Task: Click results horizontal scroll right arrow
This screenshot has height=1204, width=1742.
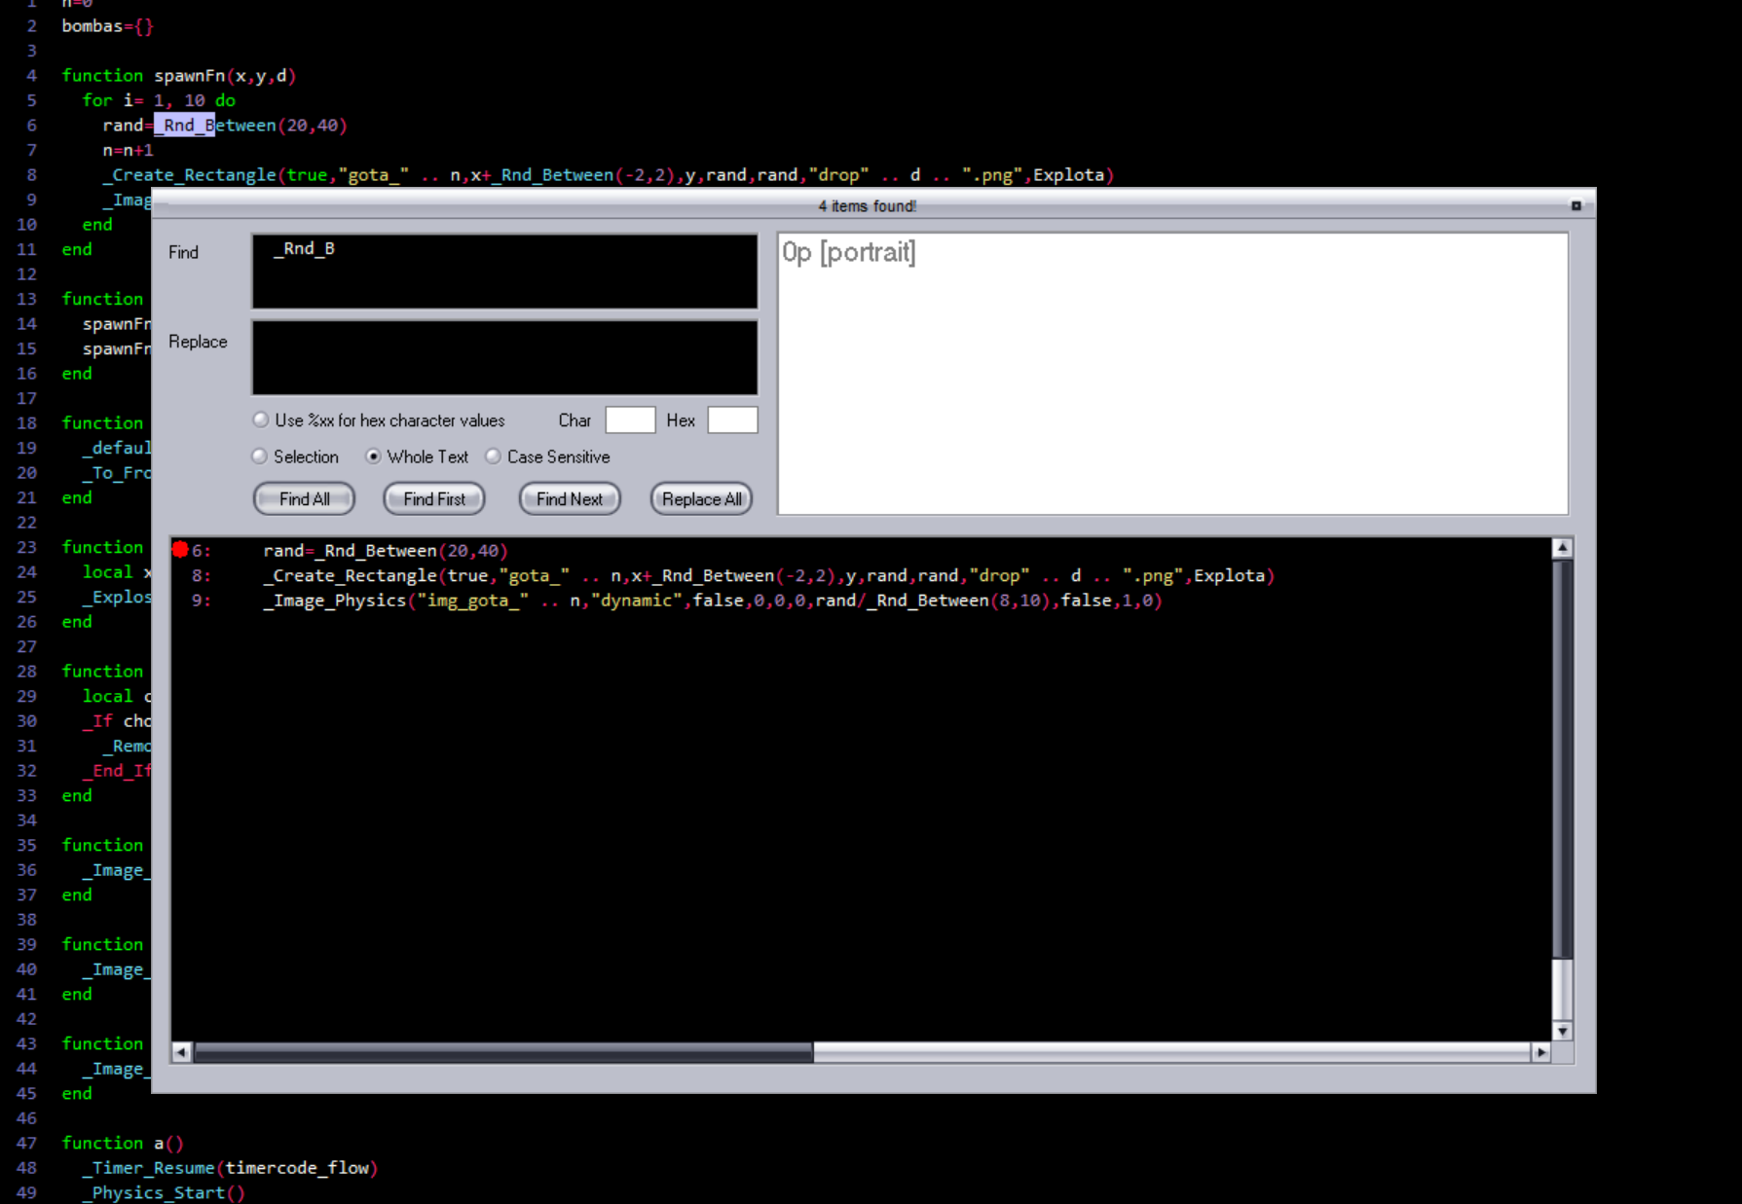Action: coord(1540,1052)
